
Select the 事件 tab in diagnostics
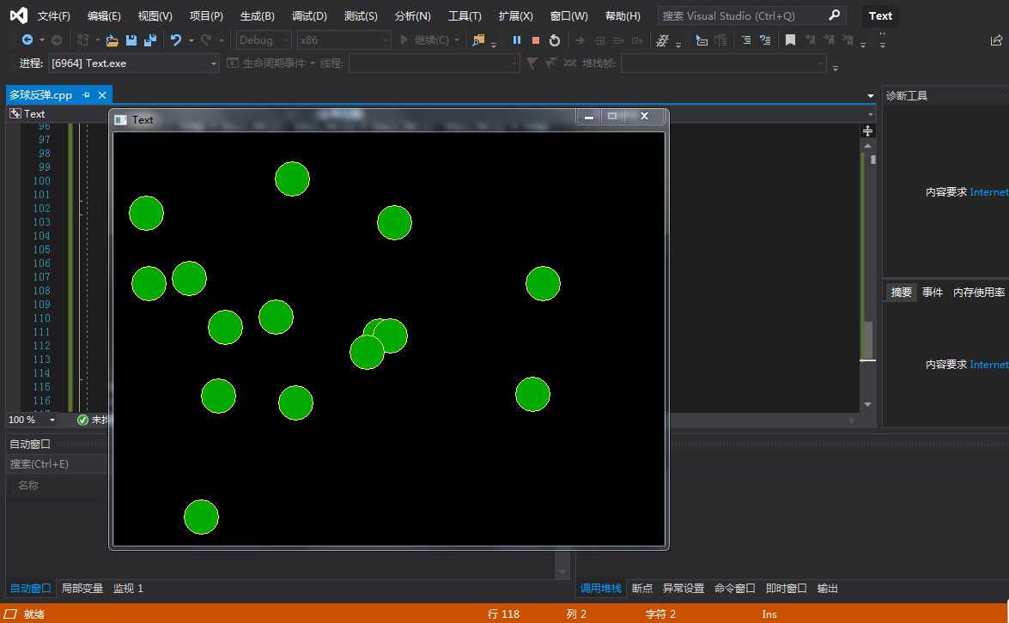(x=932, y=293)
